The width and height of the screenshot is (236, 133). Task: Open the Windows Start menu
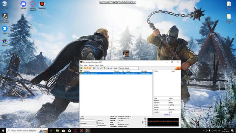pos(3,130)
